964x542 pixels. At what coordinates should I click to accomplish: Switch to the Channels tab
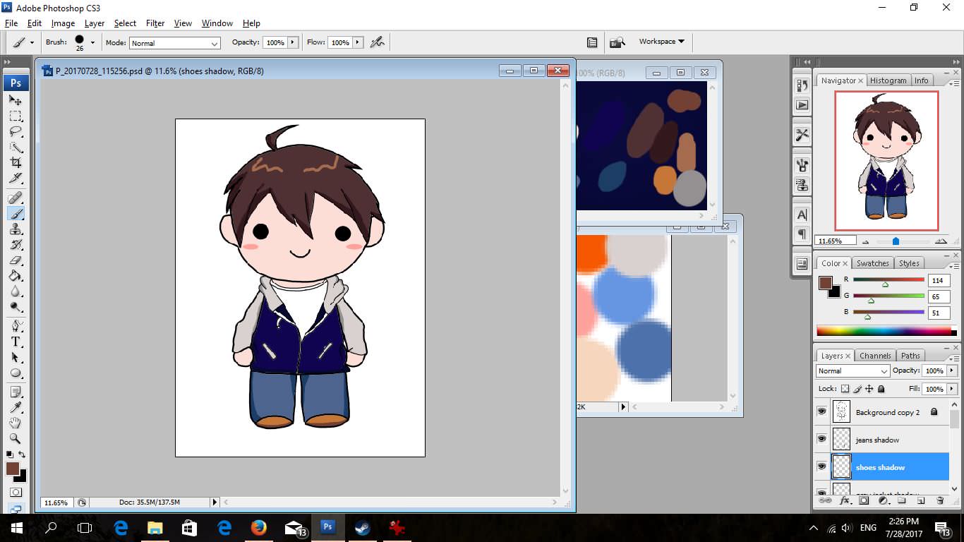click(x=875, y=356)
